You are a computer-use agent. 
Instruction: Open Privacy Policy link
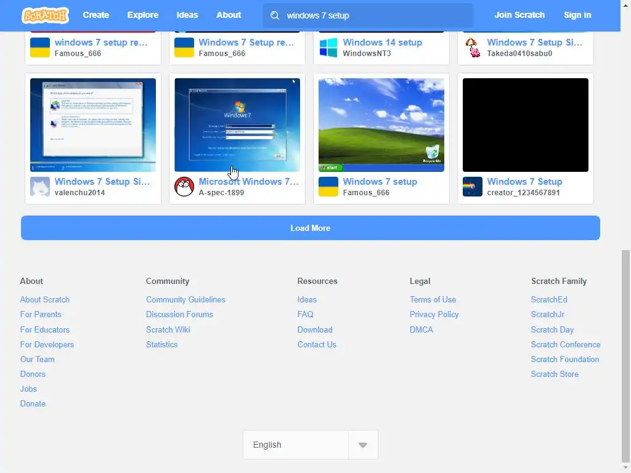[x=434, y=315]
